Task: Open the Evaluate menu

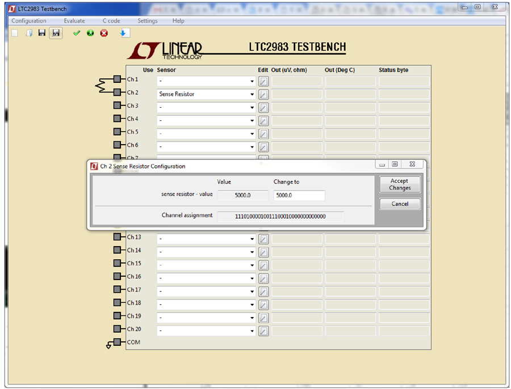Action: click(74, 21)
